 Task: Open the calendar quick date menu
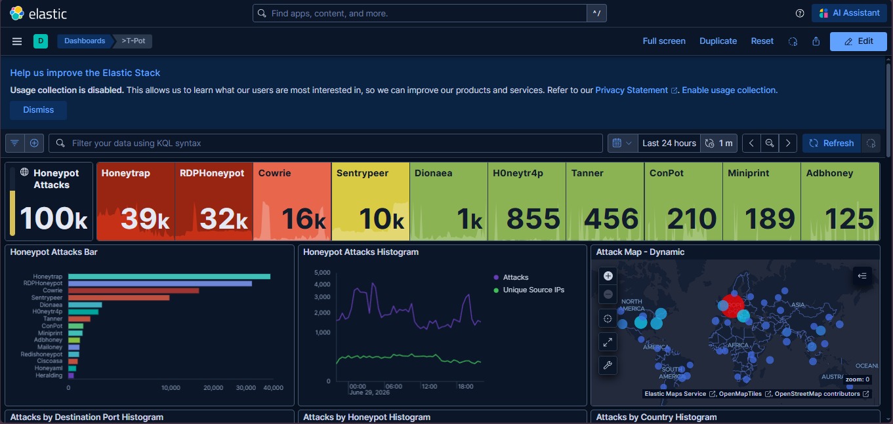point(623,143)
